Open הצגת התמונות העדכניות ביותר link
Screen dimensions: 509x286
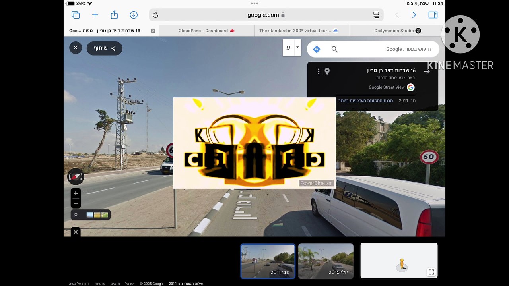366,101
